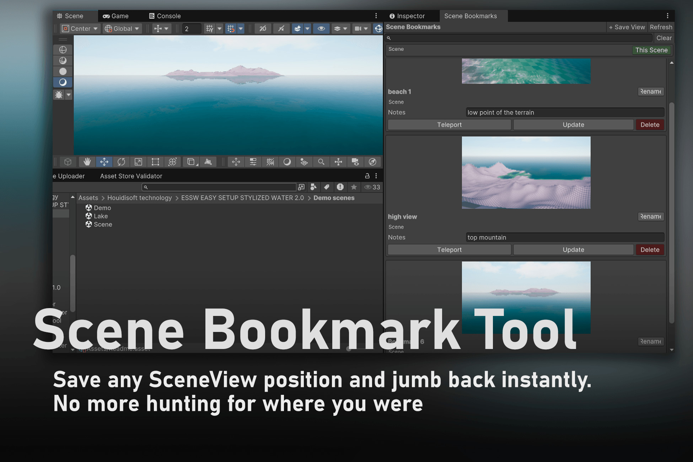This screenshot has height=462, width=693.
Task: Toggle hidden packages count 33
Action: [372, 187]
